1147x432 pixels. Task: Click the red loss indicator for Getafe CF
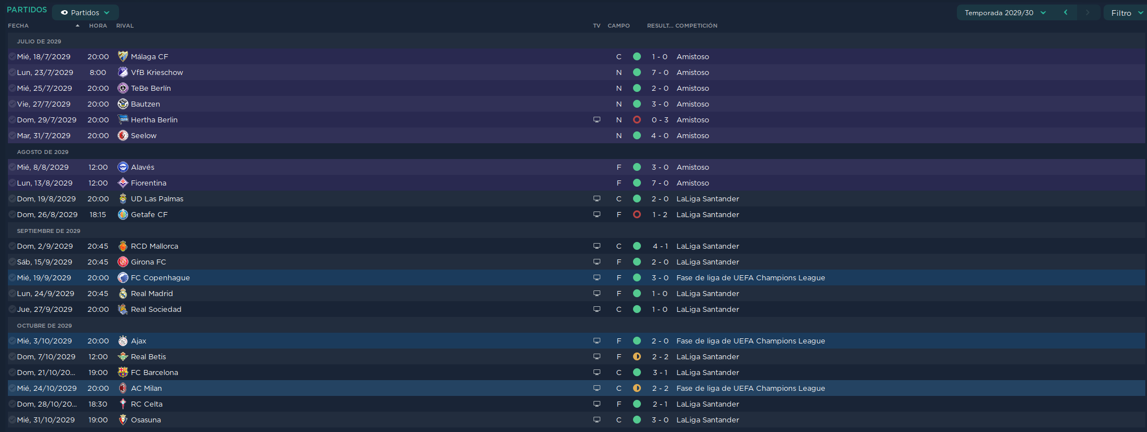tap(637, 214)
